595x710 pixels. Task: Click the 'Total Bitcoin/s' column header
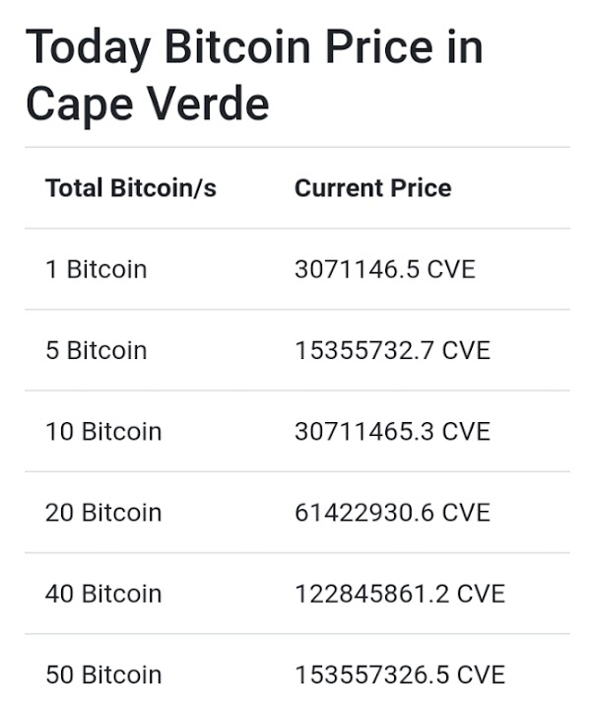(x=131, y=187)
